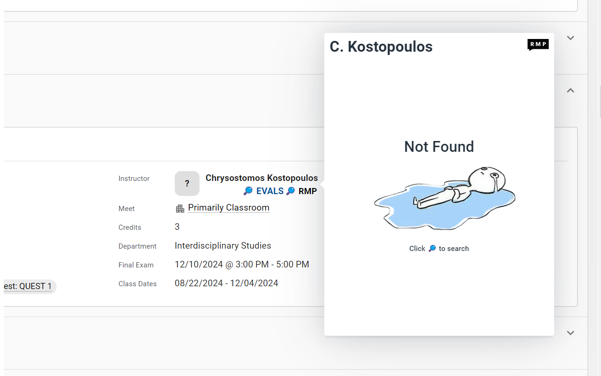Open the EVALS link for the instructor

click(x=270, y=191)
